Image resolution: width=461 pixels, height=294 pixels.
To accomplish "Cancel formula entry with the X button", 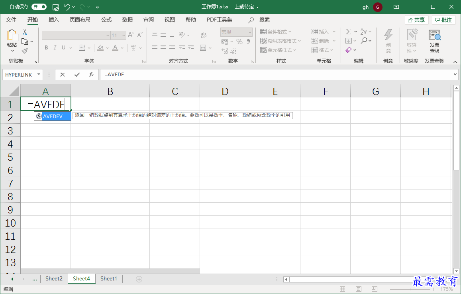I will click(62, 75).
